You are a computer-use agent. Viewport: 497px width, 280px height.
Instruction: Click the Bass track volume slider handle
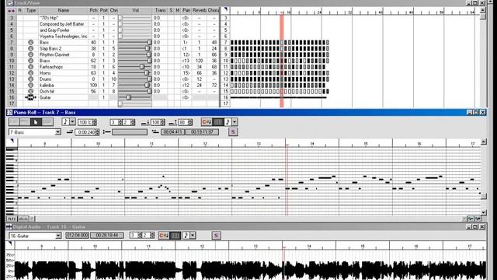[x=150, y=42]
